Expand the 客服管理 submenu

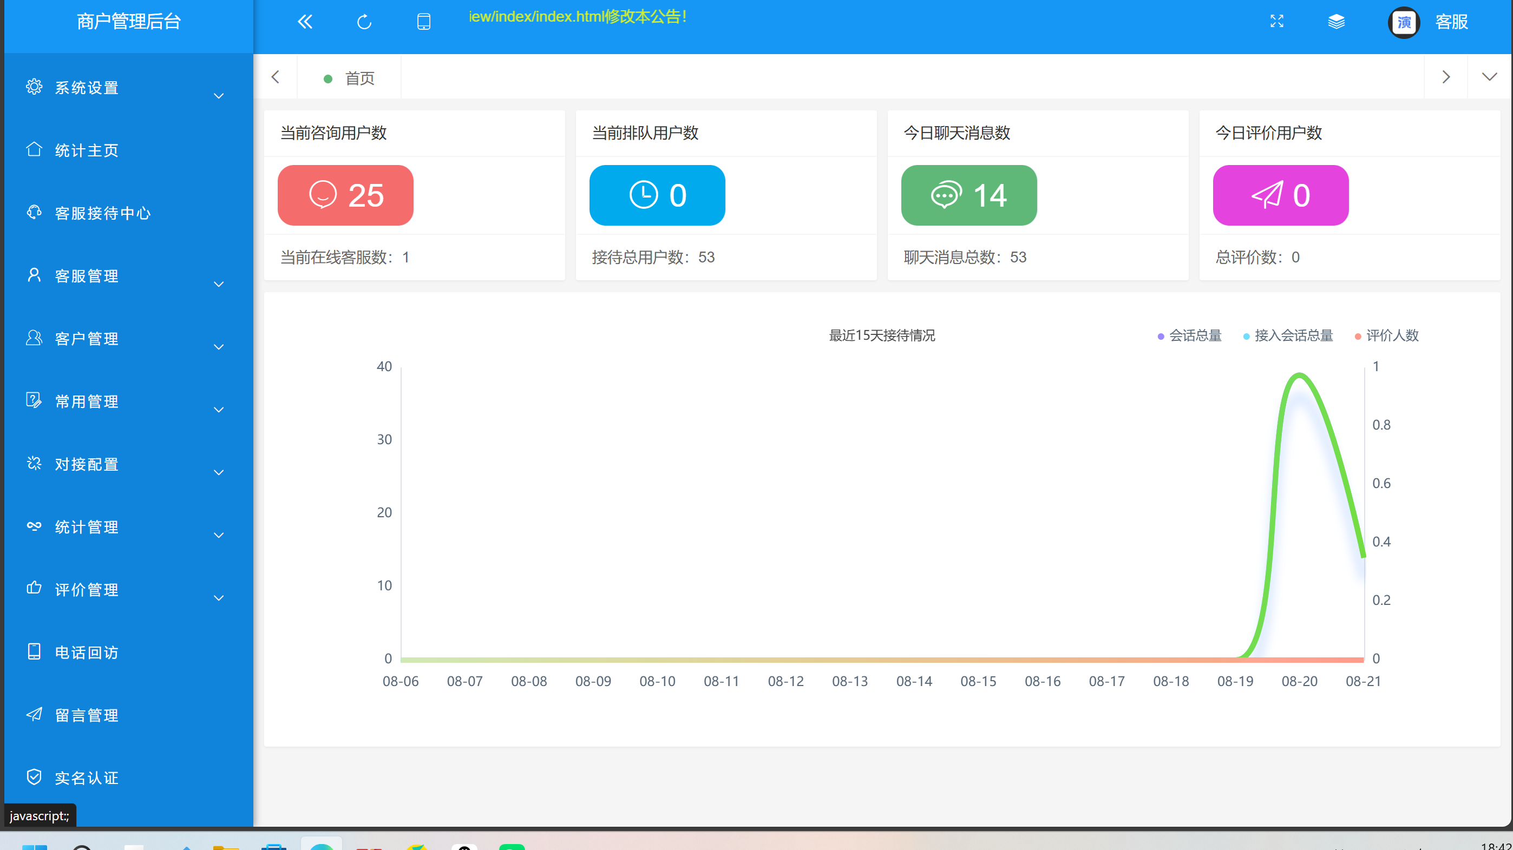[x=87, y=276]
